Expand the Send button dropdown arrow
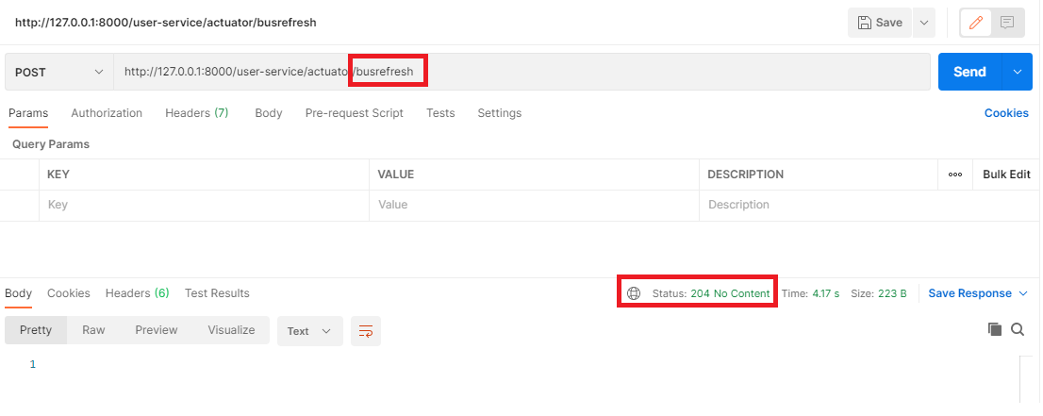The height and width of the screenshot is (416, 1043). [x=1017, y=72]
